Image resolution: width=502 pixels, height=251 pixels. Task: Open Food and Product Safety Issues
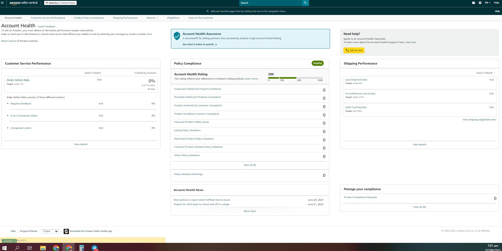192,122
